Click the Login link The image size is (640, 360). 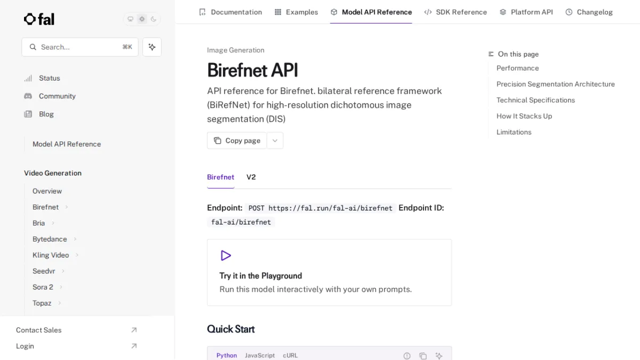click(25, 346)
